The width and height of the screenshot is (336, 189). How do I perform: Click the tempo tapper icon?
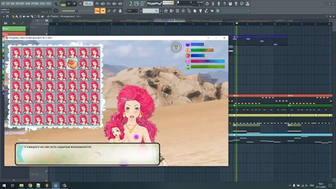tap(206, 10)
